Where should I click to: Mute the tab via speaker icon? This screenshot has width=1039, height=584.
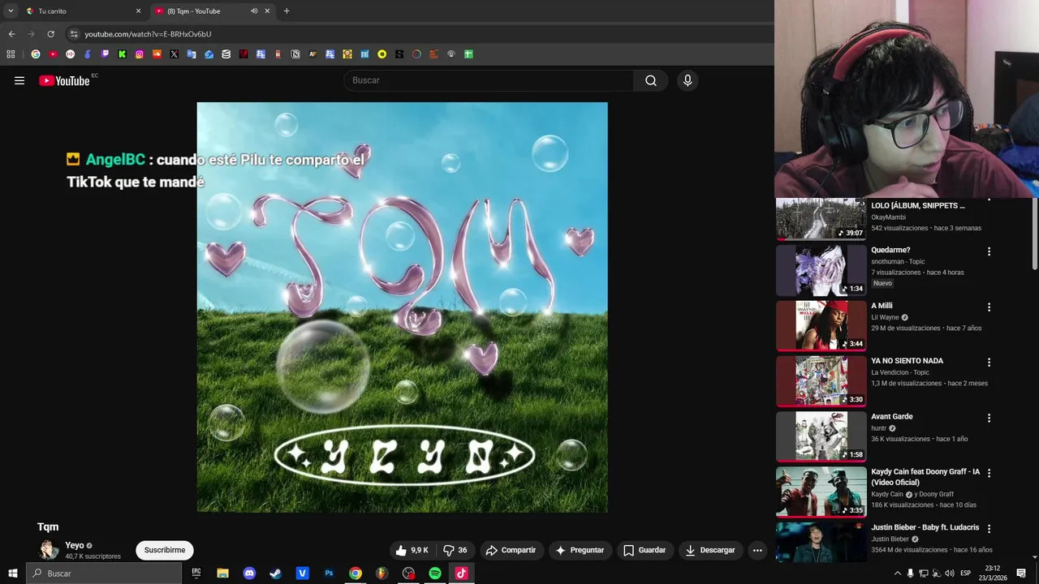coord(254,11)
